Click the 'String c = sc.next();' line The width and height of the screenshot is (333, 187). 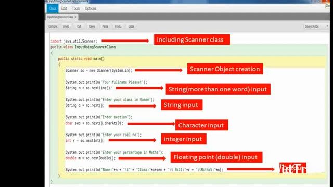(85, 105)
